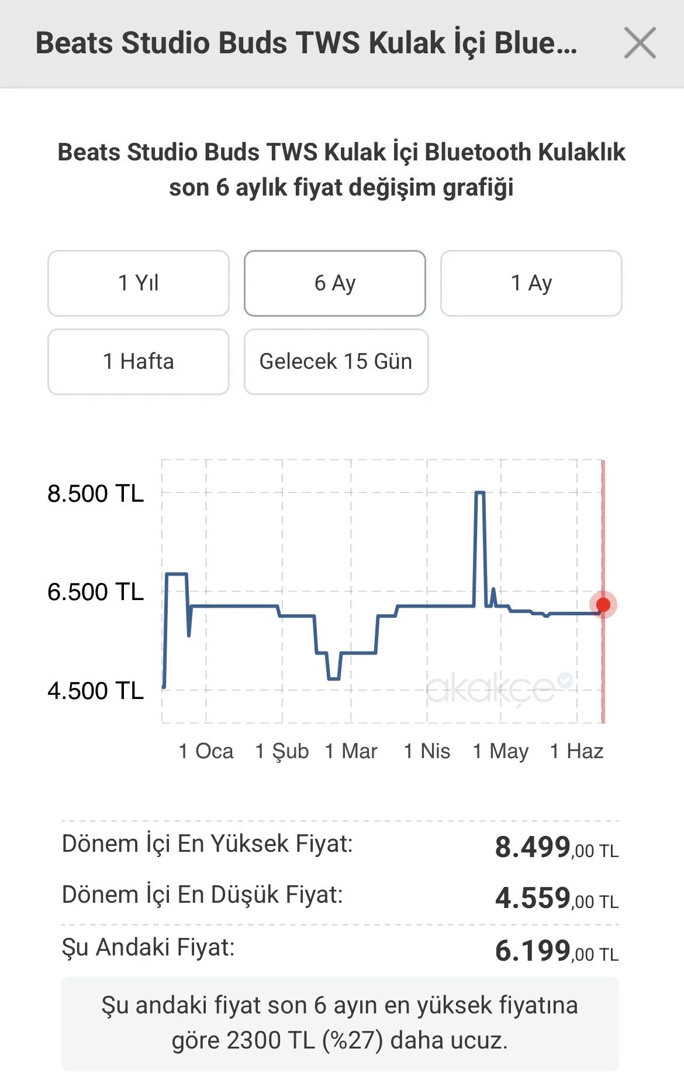Click the 8.500 TL price peak
The height and width of the screenshot is (1086, 684).
[479, 493]
